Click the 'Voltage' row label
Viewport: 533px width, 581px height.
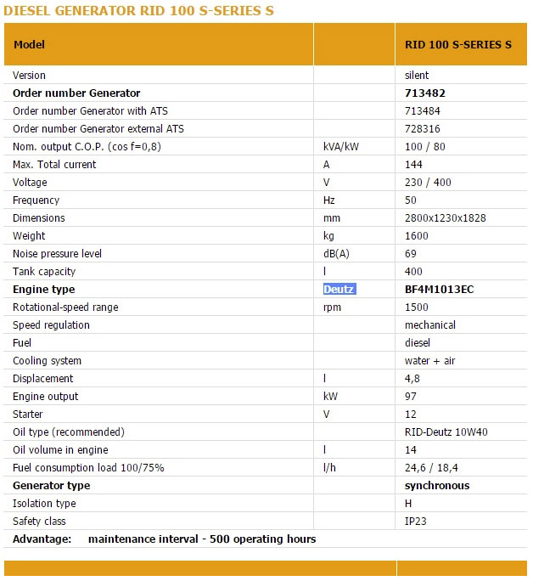tap(30, 183)
